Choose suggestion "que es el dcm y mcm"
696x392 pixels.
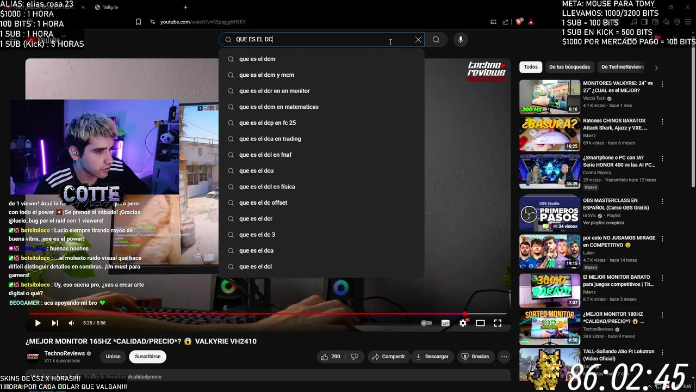click(322, 75)
